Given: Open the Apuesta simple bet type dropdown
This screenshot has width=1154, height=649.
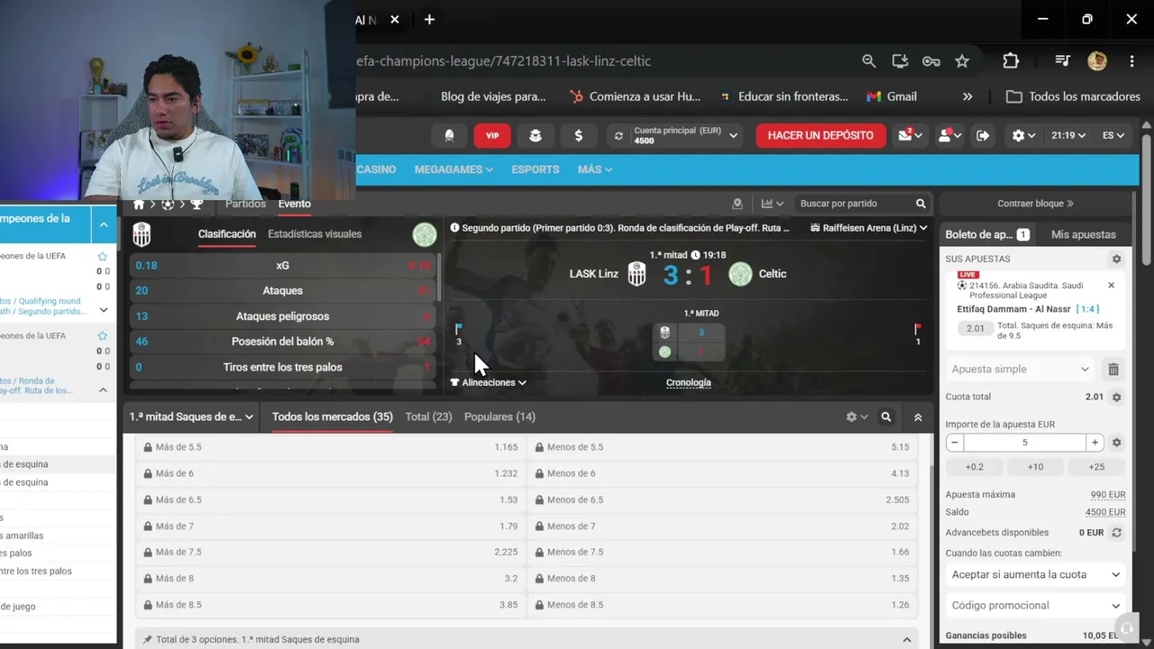Looking at the screenshot, I should tap(1021, 369).
